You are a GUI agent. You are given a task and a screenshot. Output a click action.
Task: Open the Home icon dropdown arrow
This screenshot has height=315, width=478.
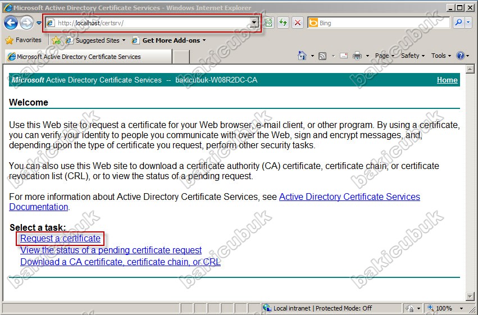pyautogui.click(x=312, y=56)
